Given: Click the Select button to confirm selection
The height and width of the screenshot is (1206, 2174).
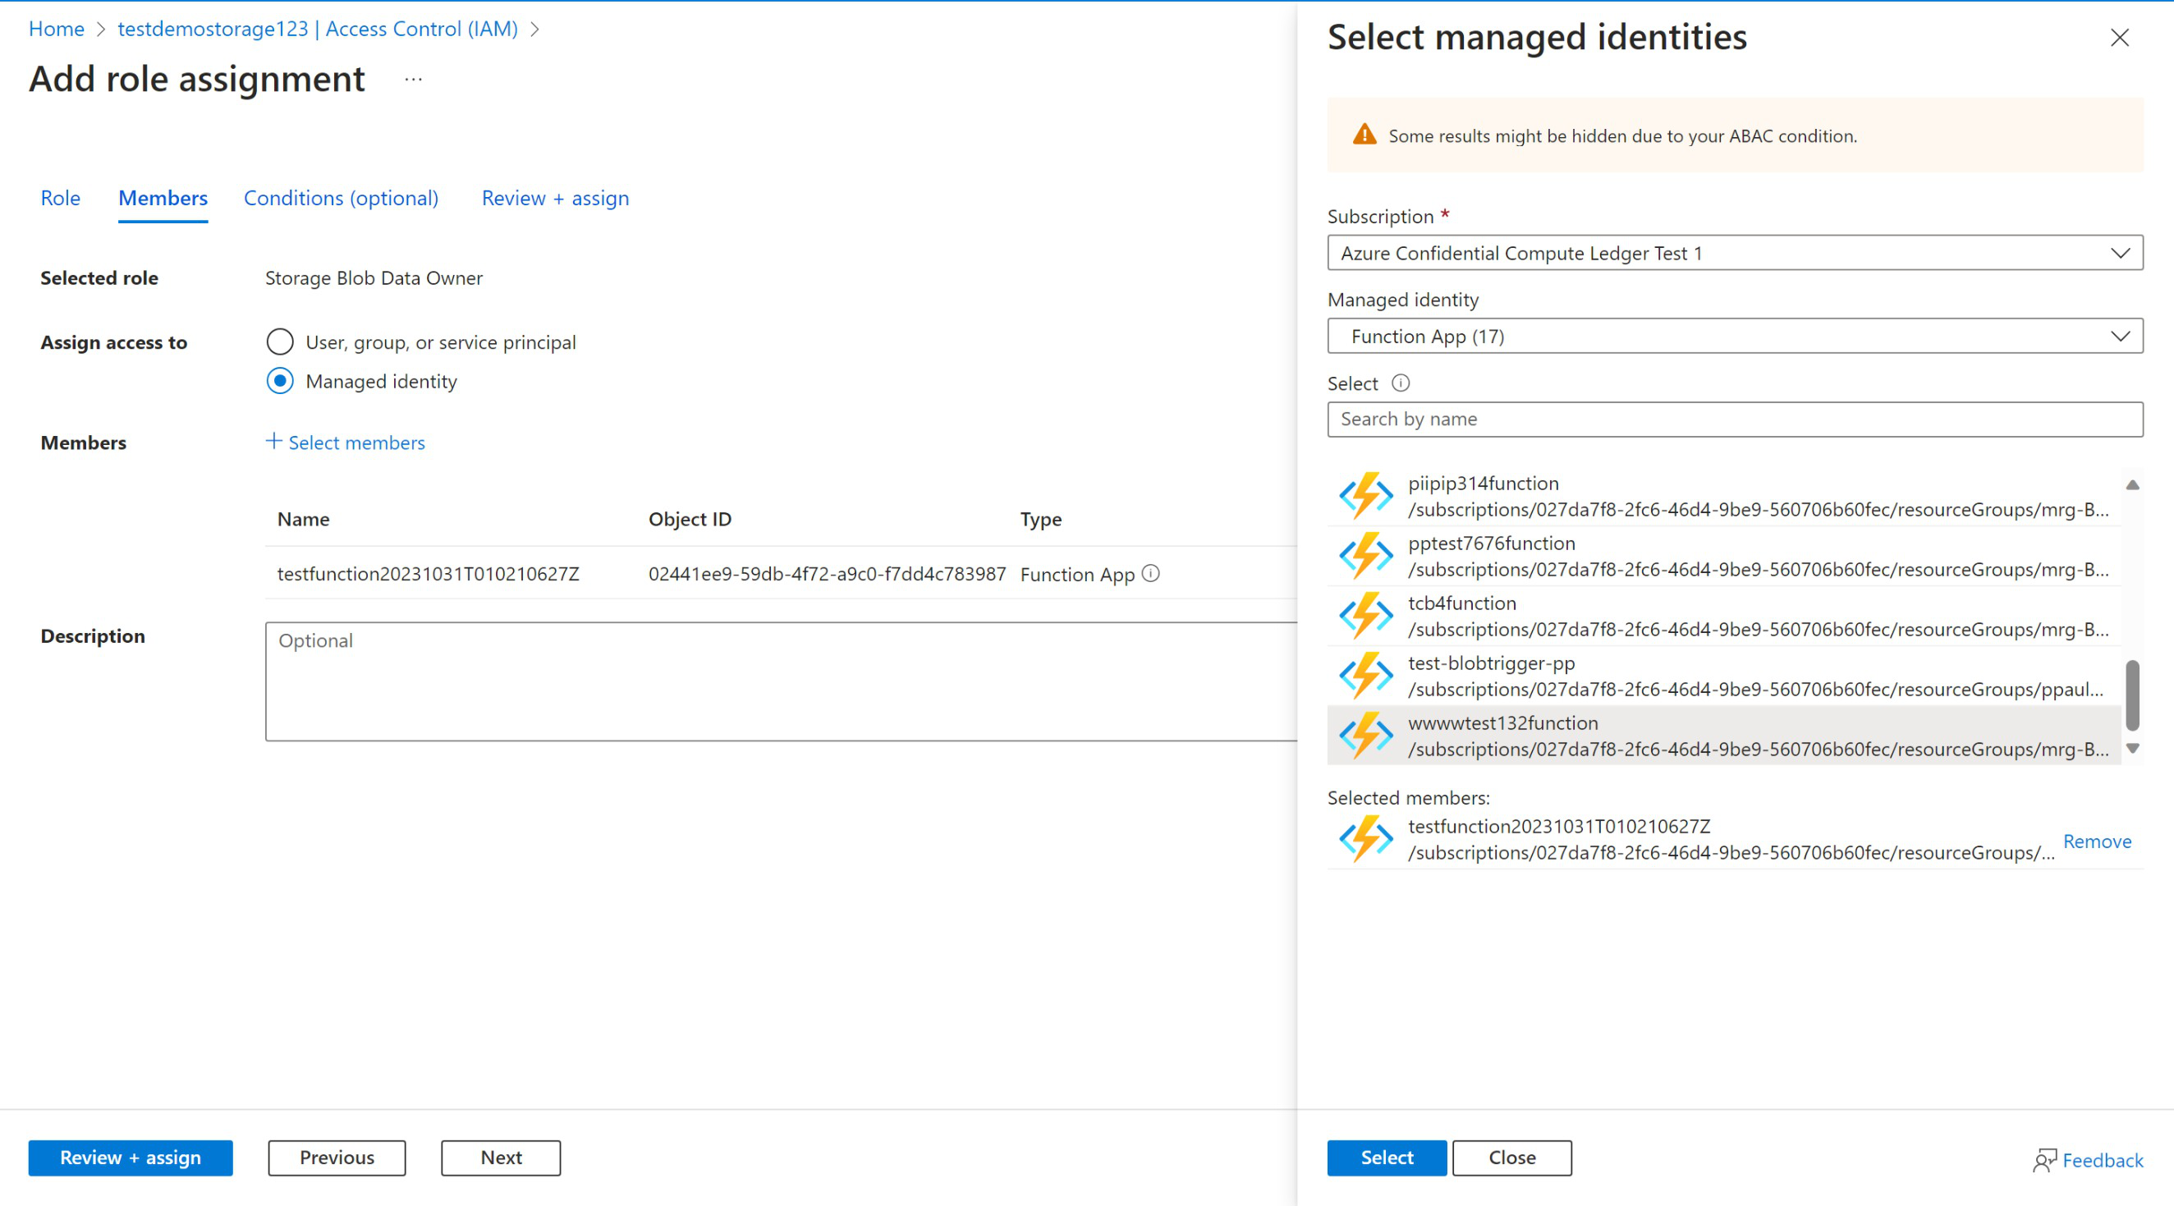Looking at the screenshot, I should 1384,1157.
